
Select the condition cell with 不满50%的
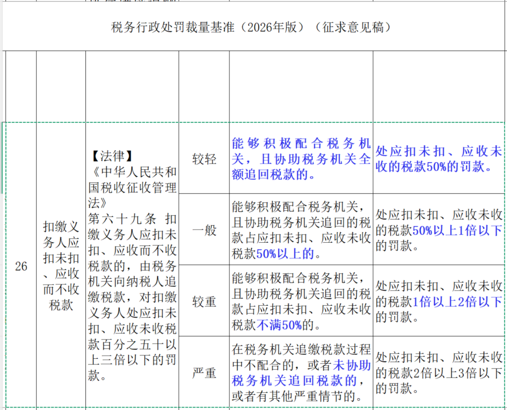pos(301,301)
